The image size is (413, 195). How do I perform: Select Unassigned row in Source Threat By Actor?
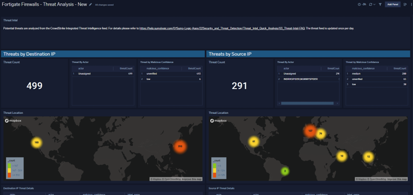pos(308,74)
